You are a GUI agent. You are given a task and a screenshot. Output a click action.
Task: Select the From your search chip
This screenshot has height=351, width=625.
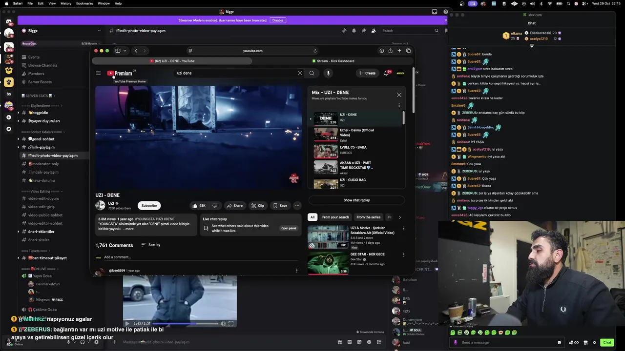click(335, 217)
